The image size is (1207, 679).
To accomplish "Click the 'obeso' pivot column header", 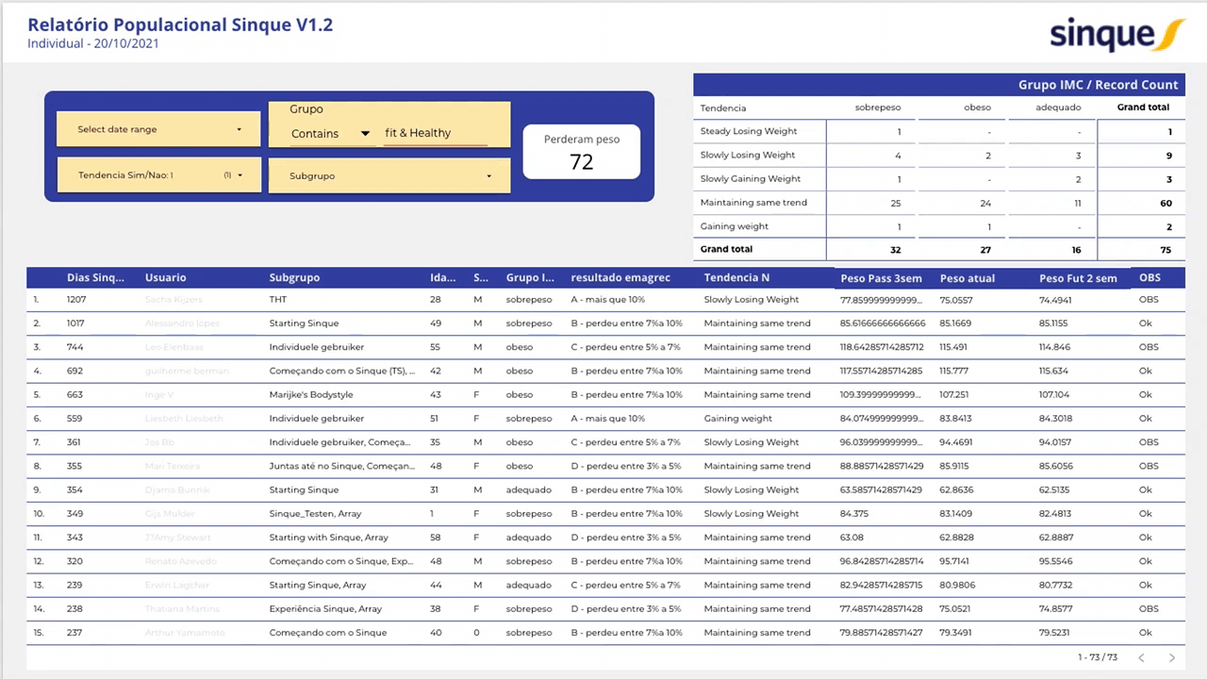I will (977, 108).
